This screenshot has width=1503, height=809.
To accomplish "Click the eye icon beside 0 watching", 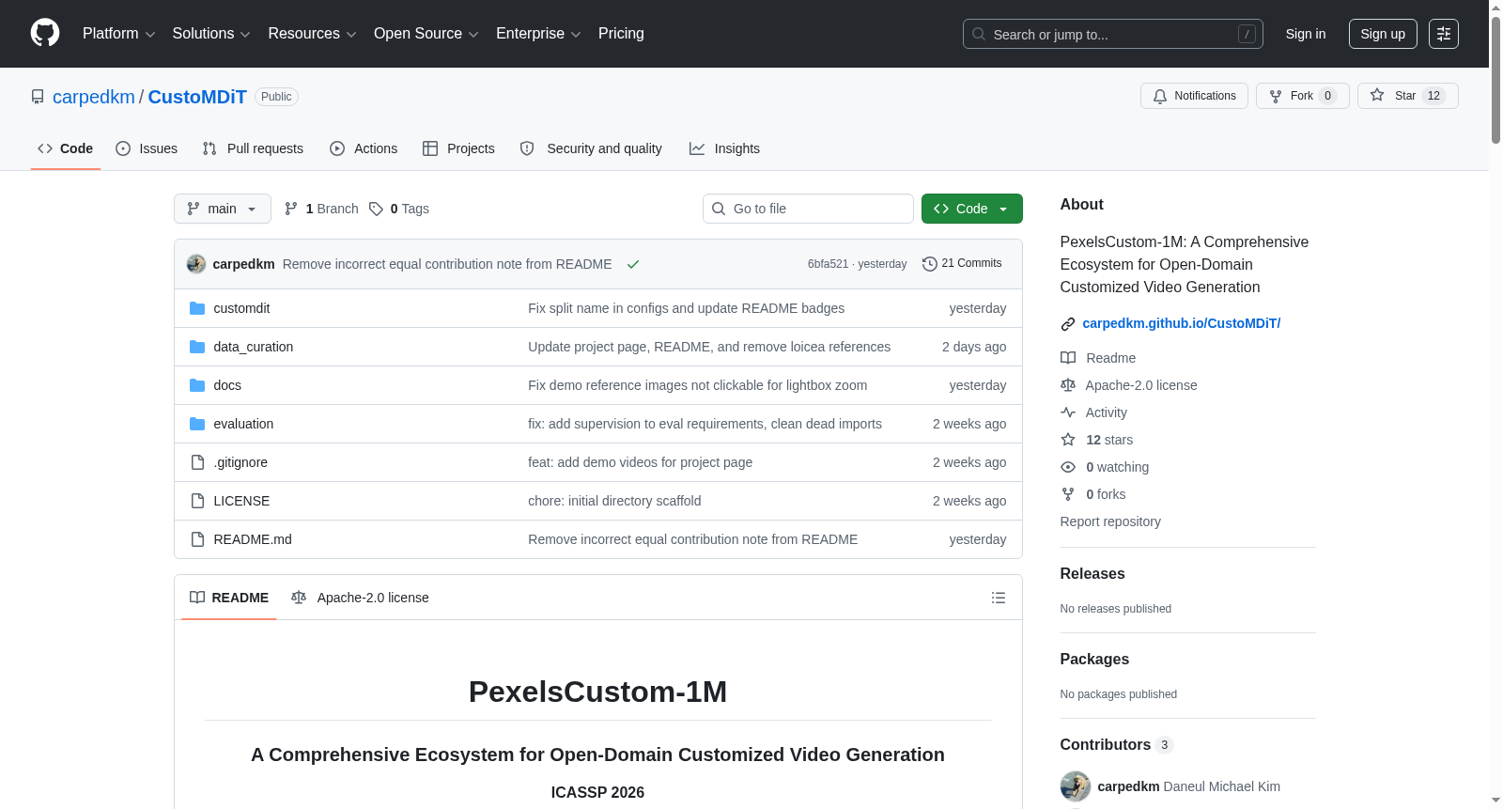I will click(1068, 467).
